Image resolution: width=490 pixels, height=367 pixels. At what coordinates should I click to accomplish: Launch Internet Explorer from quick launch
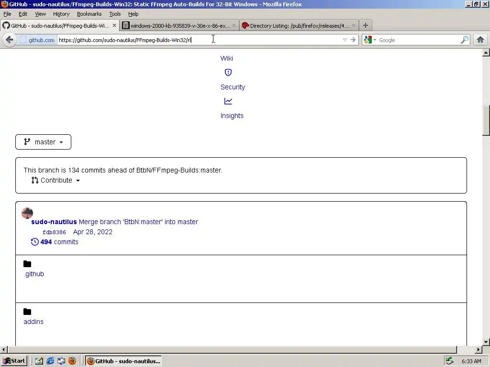[50, 361]
